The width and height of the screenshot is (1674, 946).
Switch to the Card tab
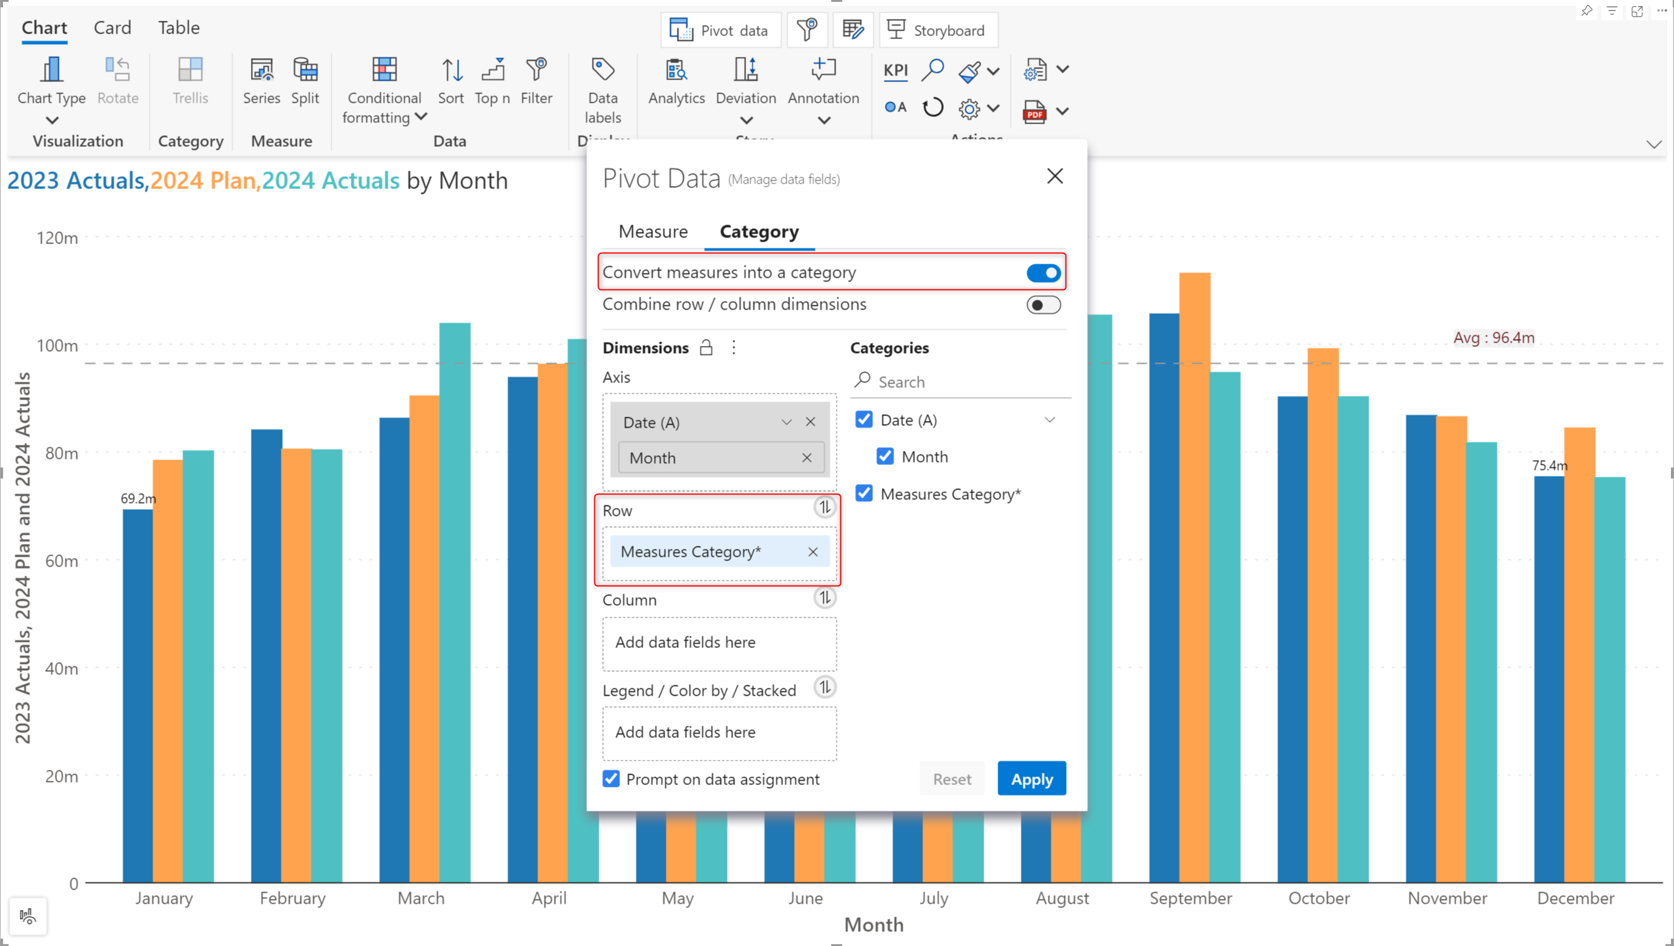coord(113,28)
